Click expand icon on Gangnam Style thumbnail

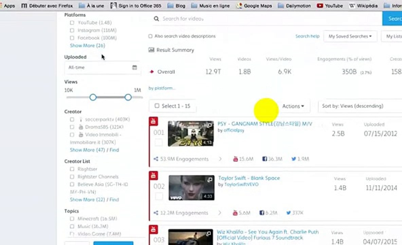[209, 125]
